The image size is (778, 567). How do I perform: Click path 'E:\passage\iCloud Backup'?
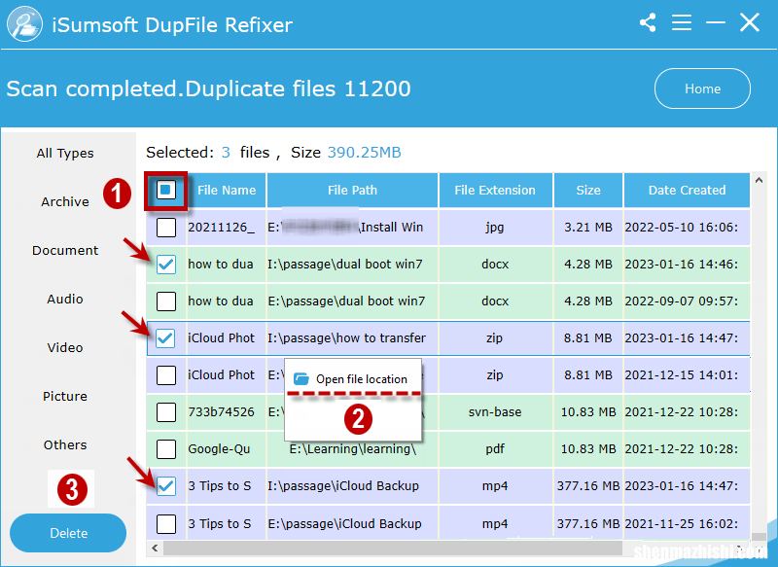[345, 524]
